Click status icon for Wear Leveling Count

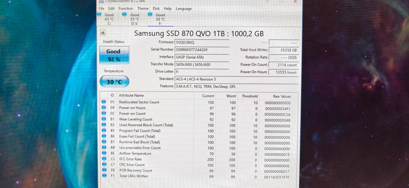[104, 119]
